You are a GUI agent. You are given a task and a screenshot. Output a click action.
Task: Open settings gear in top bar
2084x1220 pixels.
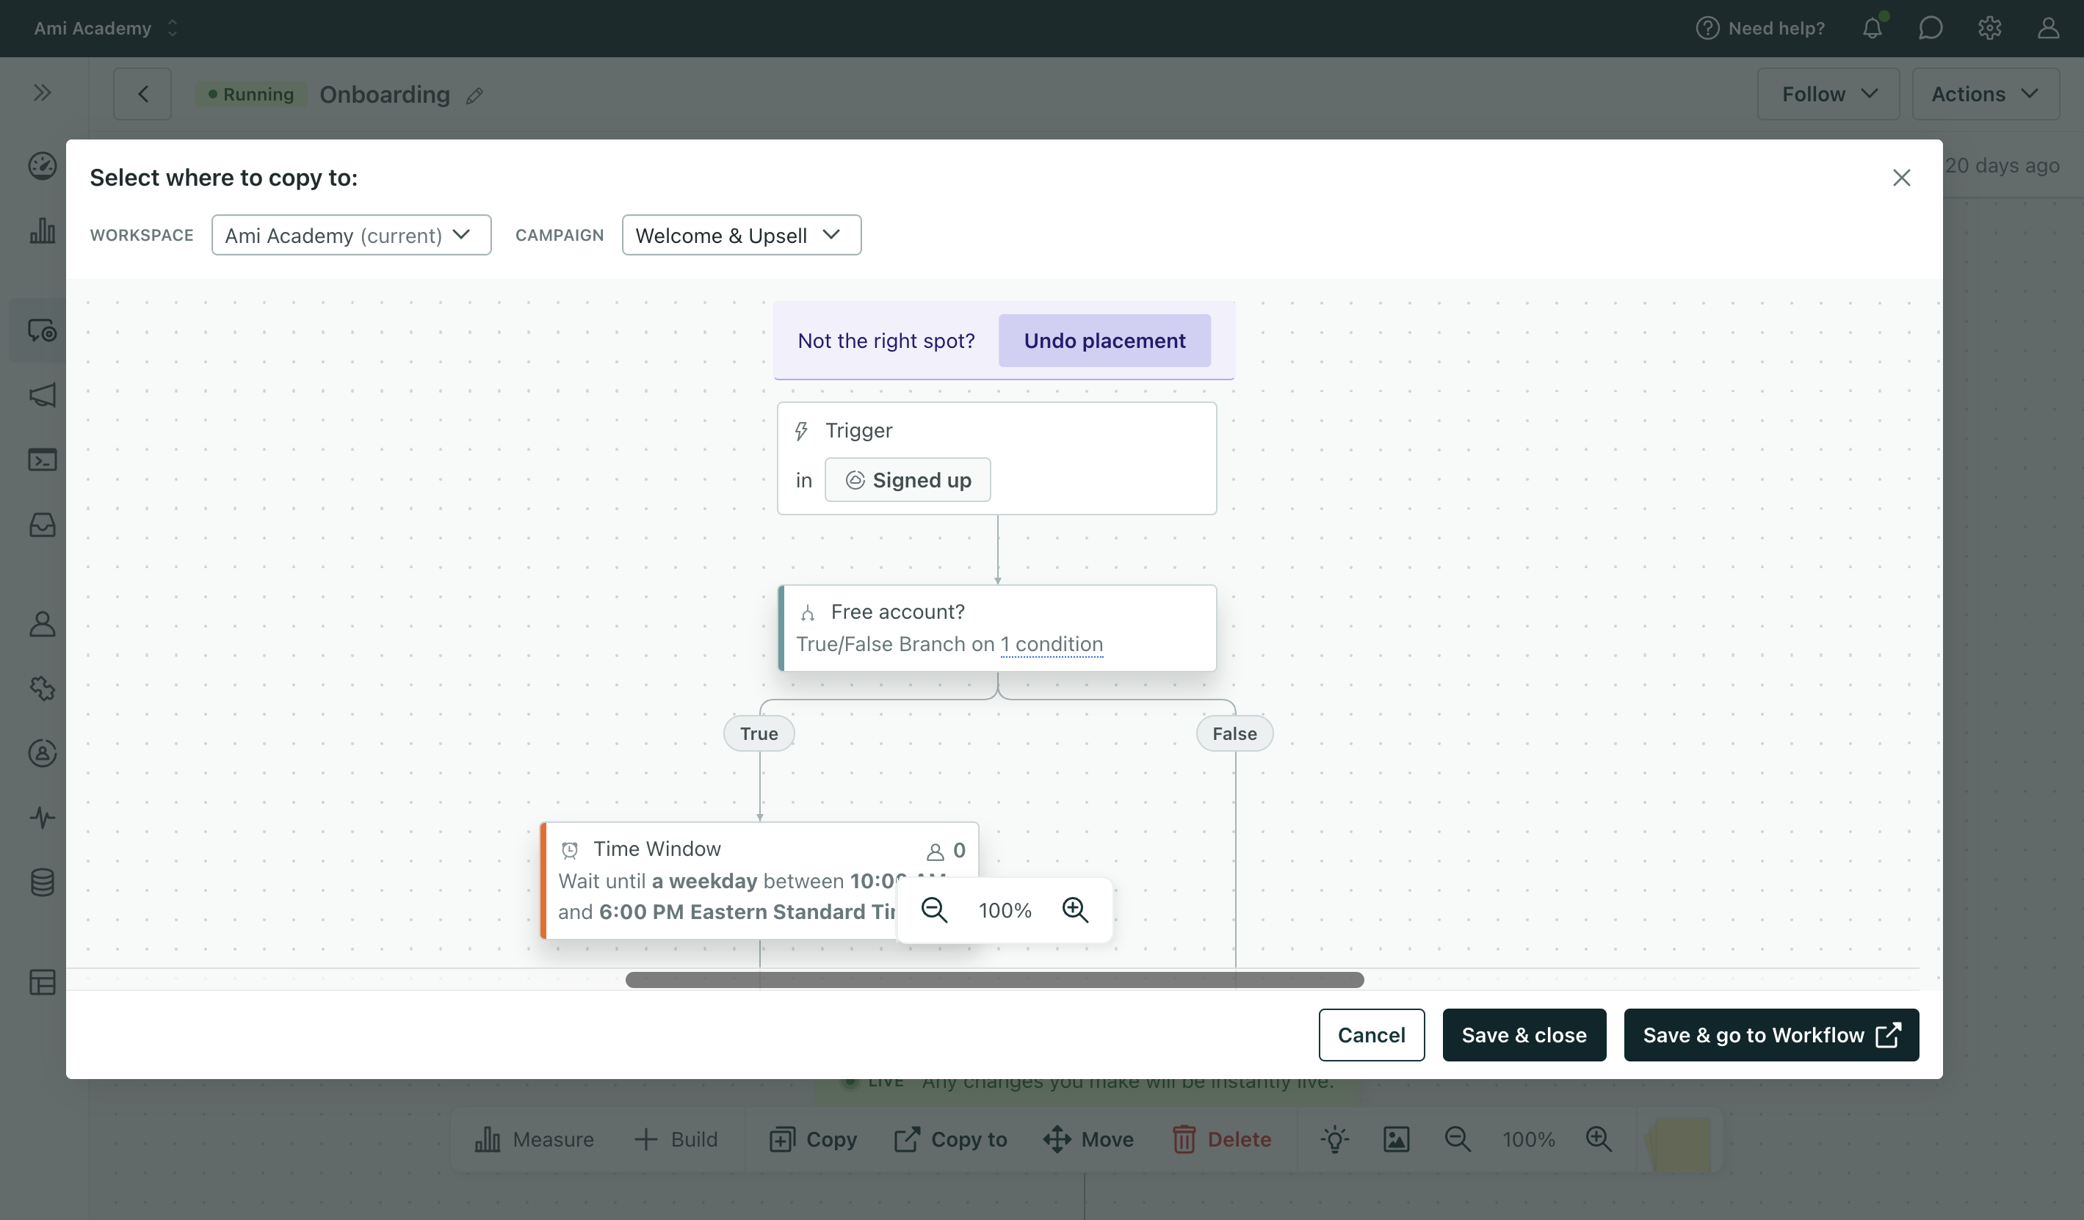coord(1989,28)
